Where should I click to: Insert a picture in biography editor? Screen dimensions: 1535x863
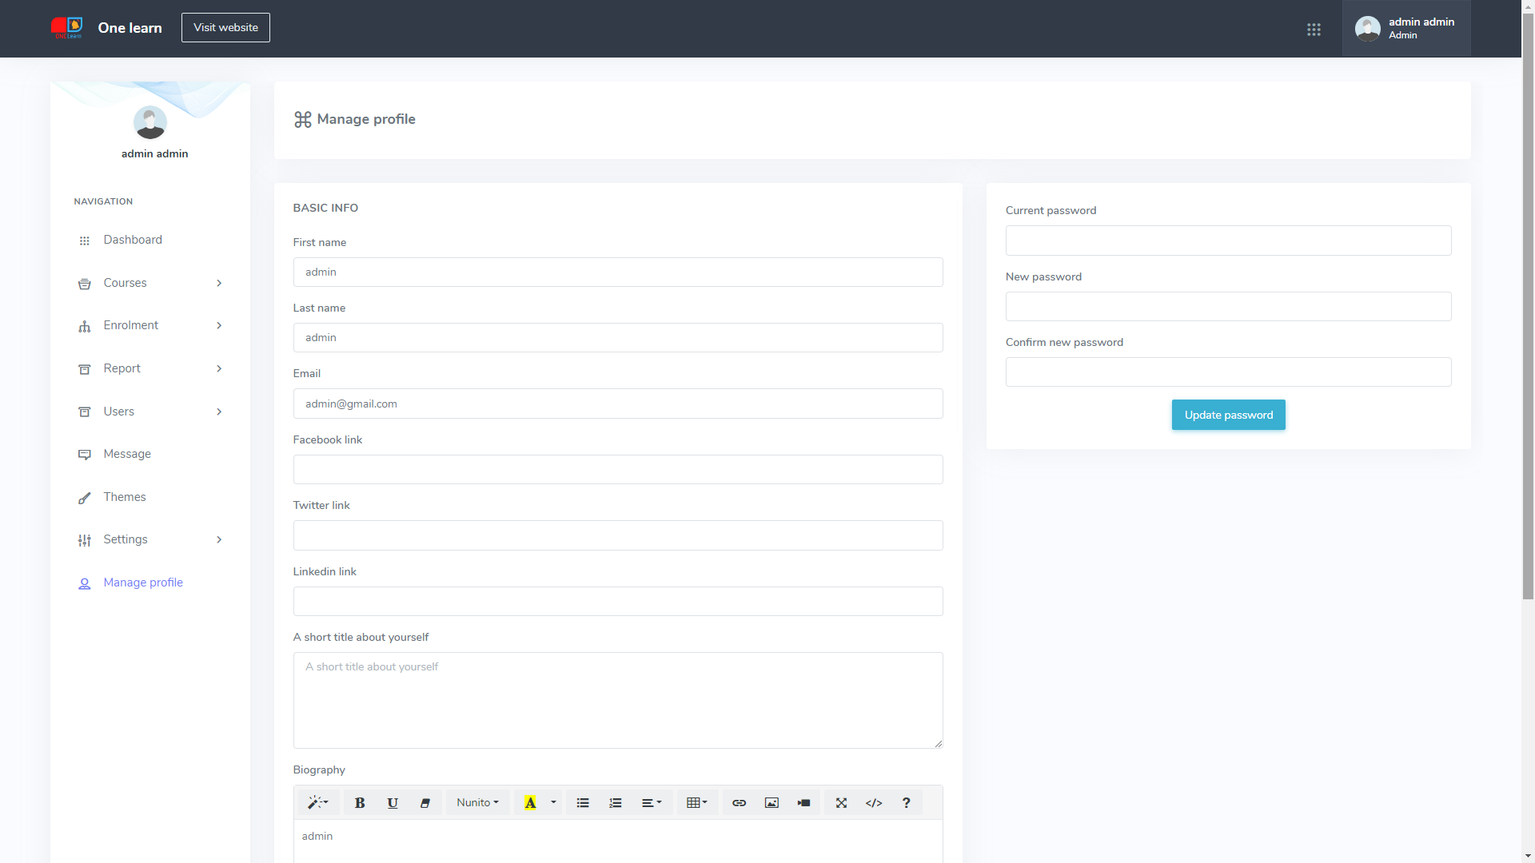[771, 803]
